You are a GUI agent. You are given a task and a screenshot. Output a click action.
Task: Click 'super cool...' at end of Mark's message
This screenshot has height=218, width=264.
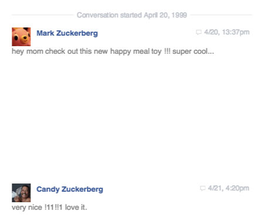(x=193, y=51)
